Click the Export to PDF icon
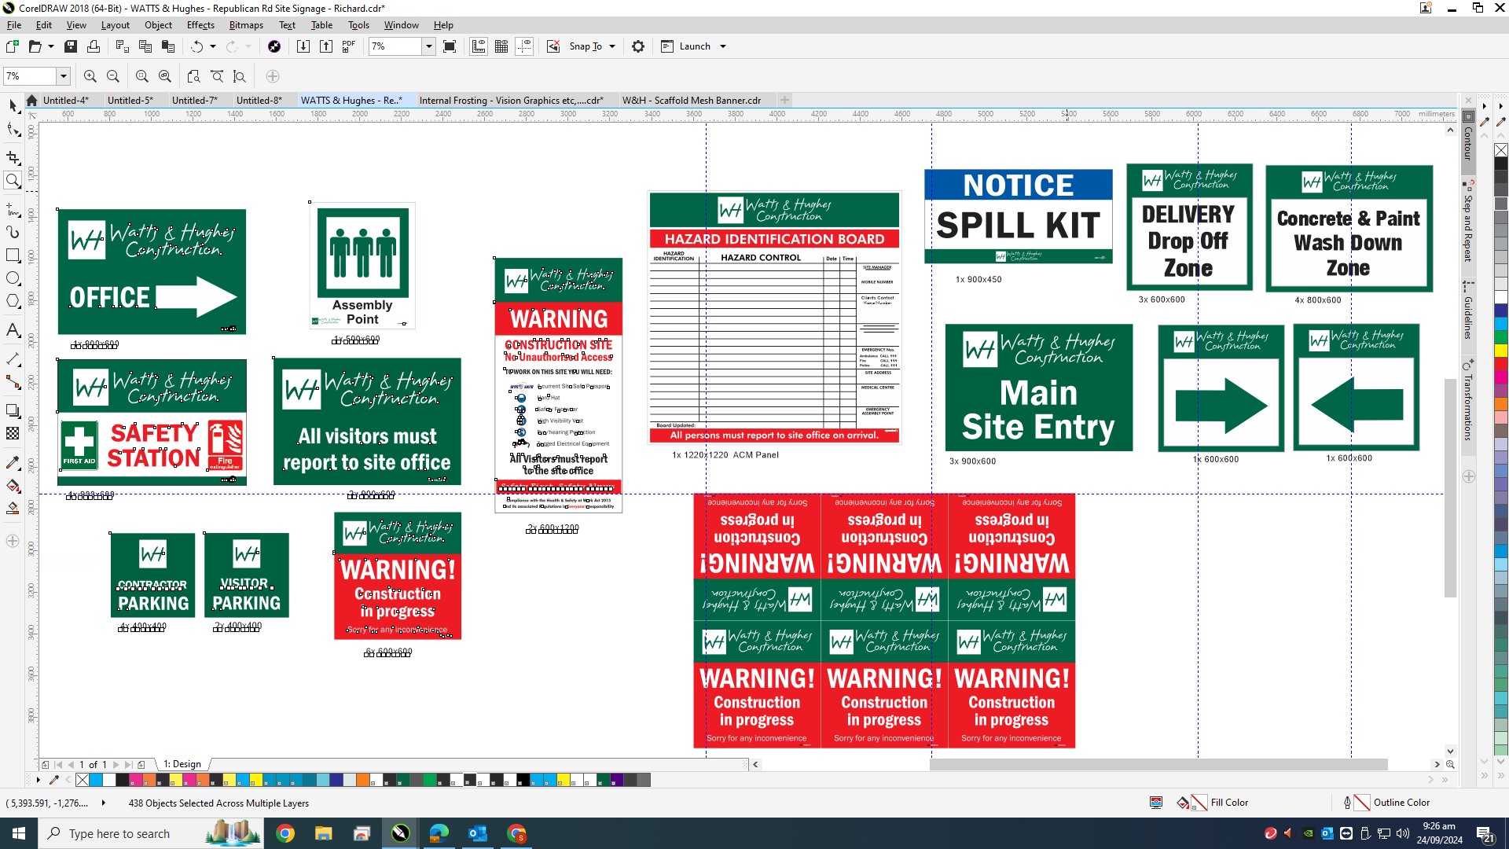 pos(349,46)
